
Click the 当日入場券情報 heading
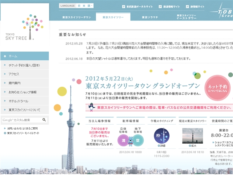click(x=99, y=121)
